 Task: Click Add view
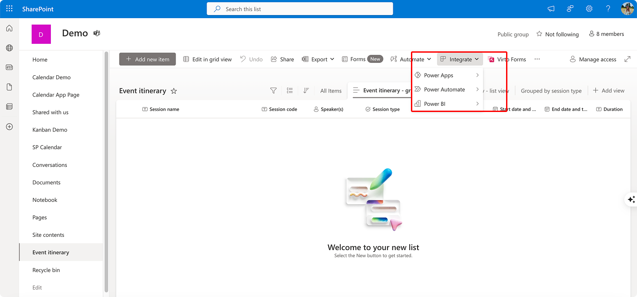[x=609, y=91]
